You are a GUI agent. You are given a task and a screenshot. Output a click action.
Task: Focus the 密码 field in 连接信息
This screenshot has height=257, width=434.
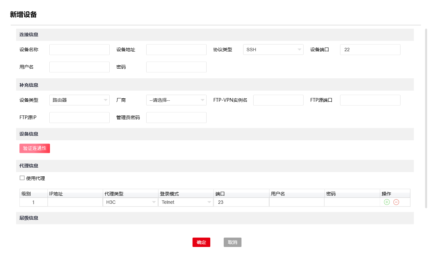pos(176,67)
